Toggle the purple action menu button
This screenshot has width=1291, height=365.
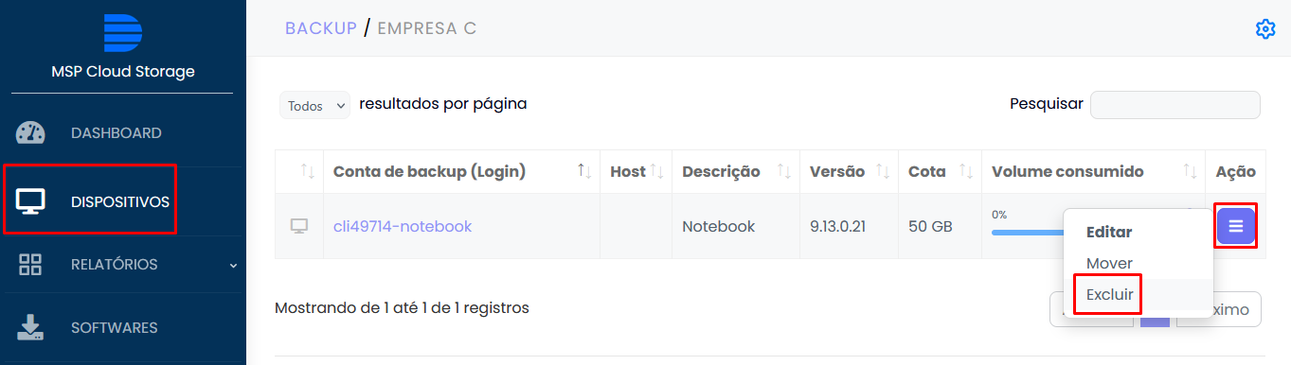(x=1235, y=226)
